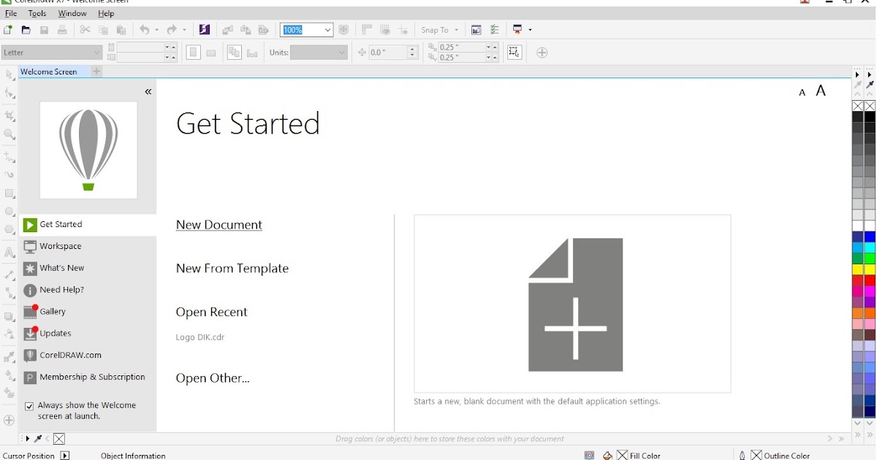Viewport: 877px width, 460px height.
Task: Open the Need Help? sidebar item
Action: point(88,290)
